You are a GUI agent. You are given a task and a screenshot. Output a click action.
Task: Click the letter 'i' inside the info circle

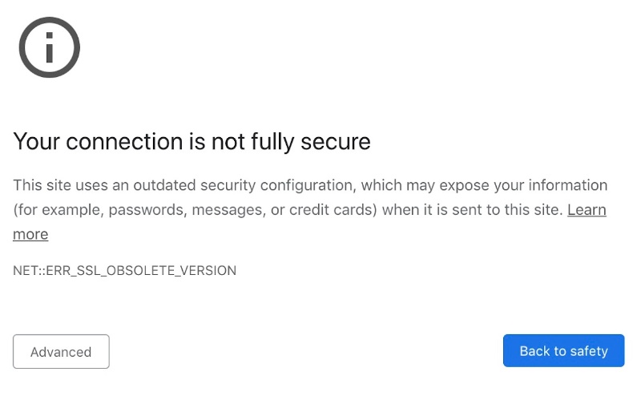[x=50, y=49]
